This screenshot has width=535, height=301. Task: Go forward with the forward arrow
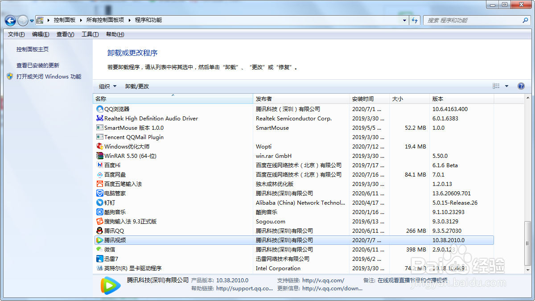23,21
